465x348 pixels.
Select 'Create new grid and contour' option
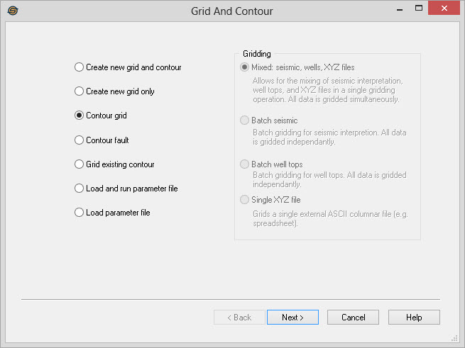click(x=80, y=67)
